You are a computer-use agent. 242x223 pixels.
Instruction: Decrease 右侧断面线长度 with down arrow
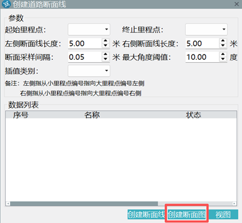tap(223, 45)
